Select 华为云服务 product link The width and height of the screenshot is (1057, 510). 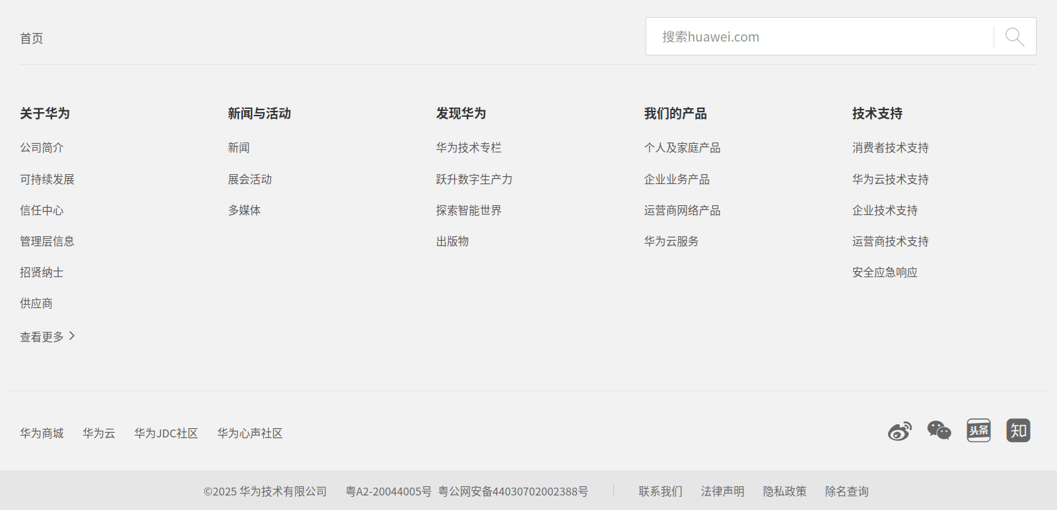[x=671, y=241]
